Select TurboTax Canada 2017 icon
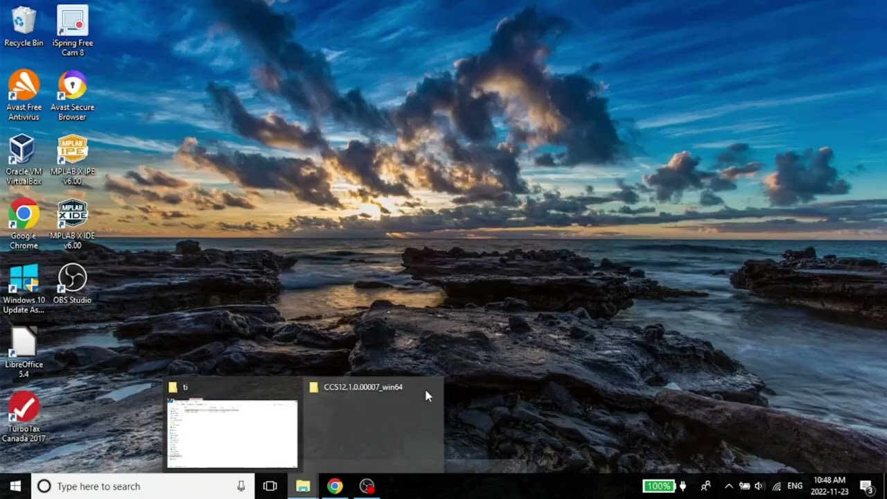887x499 pixels. pyautogui.click(x=24, y=417)
